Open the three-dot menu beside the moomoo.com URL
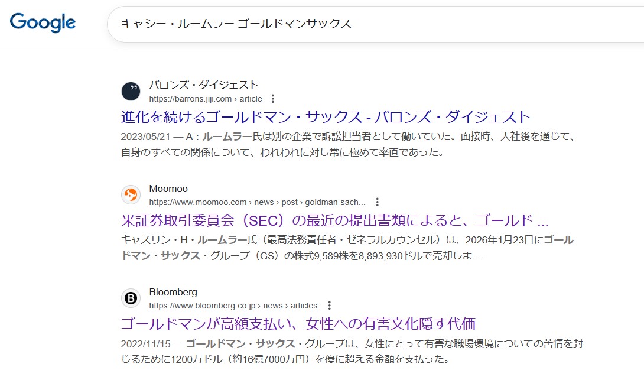644x380 pixels. (x=378, y=202)
